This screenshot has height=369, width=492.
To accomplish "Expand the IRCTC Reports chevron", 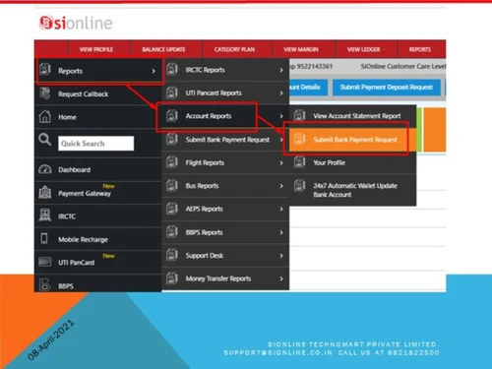I will [281, 70].
